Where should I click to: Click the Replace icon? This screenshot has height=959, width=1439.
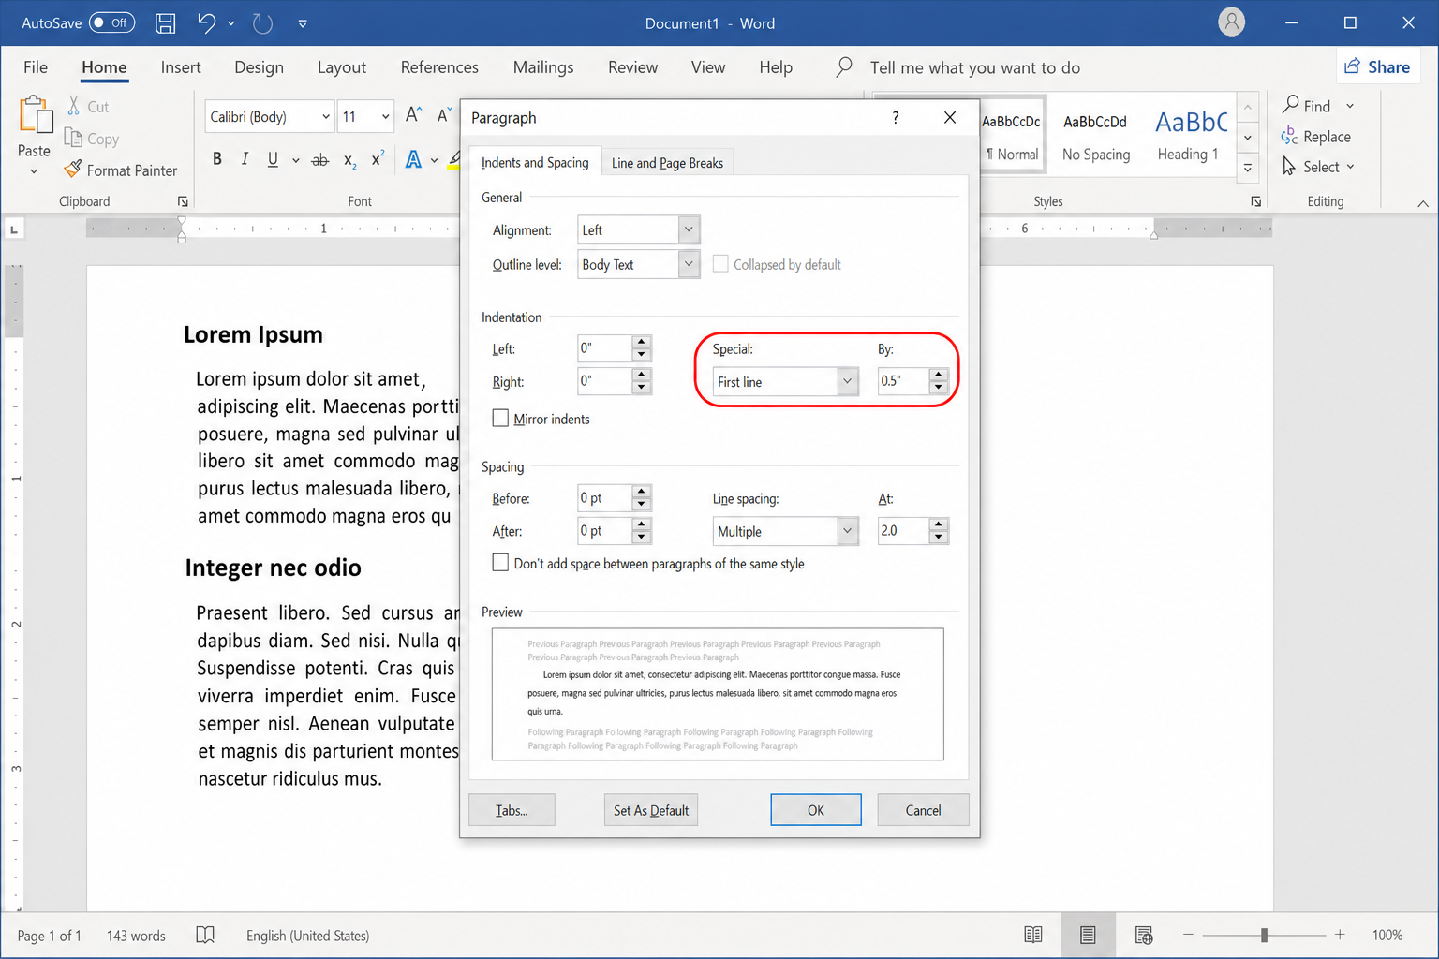(1290, 136)
